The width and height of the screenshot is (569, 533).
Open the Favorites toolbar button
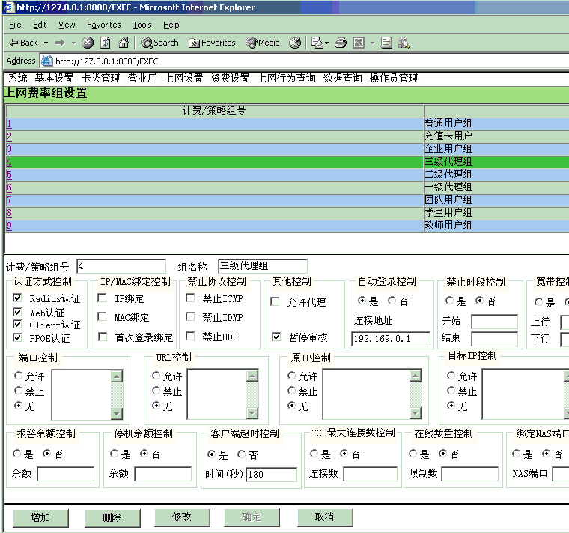[212, 43]
